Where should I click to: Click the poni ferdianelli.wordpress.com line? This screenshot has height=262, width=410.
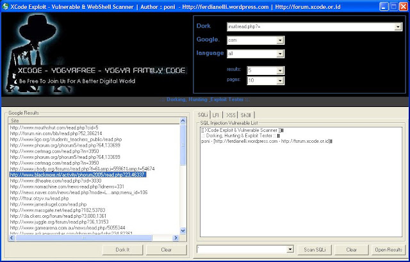(x=267, y=141)
